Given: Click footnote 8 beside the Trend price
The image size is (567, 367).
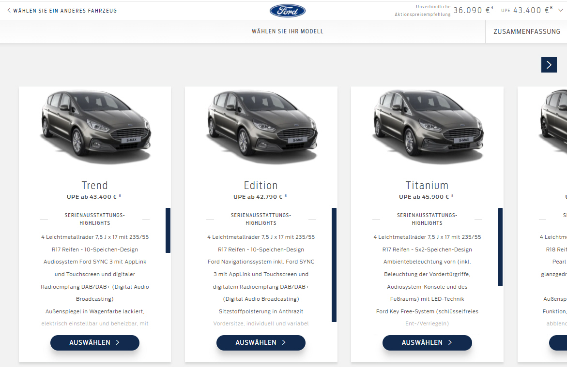Looking at the screenshot, I should [120, 195].
